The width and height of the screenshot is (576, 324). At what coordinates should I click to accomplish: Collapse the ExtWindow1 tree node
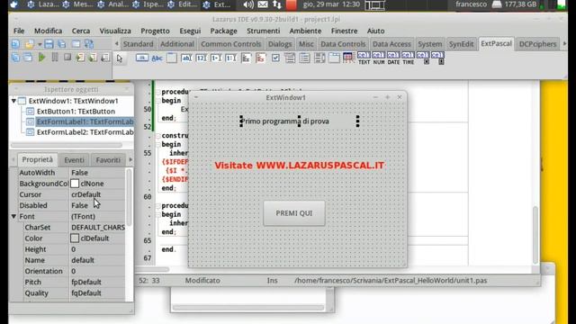pyautogui.click(x=13, y=101)
